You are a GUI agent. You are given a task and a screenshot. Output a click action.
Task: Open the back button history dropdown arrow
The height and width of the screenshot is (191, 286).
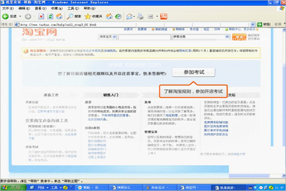point(20,16)
